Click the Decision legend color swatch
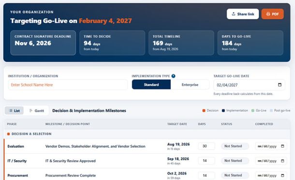 (x=204, y=111)
